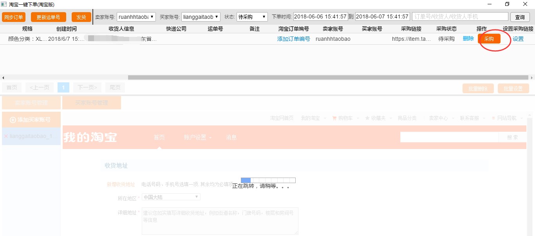Click the 同步订单 button

pos(14,17)
